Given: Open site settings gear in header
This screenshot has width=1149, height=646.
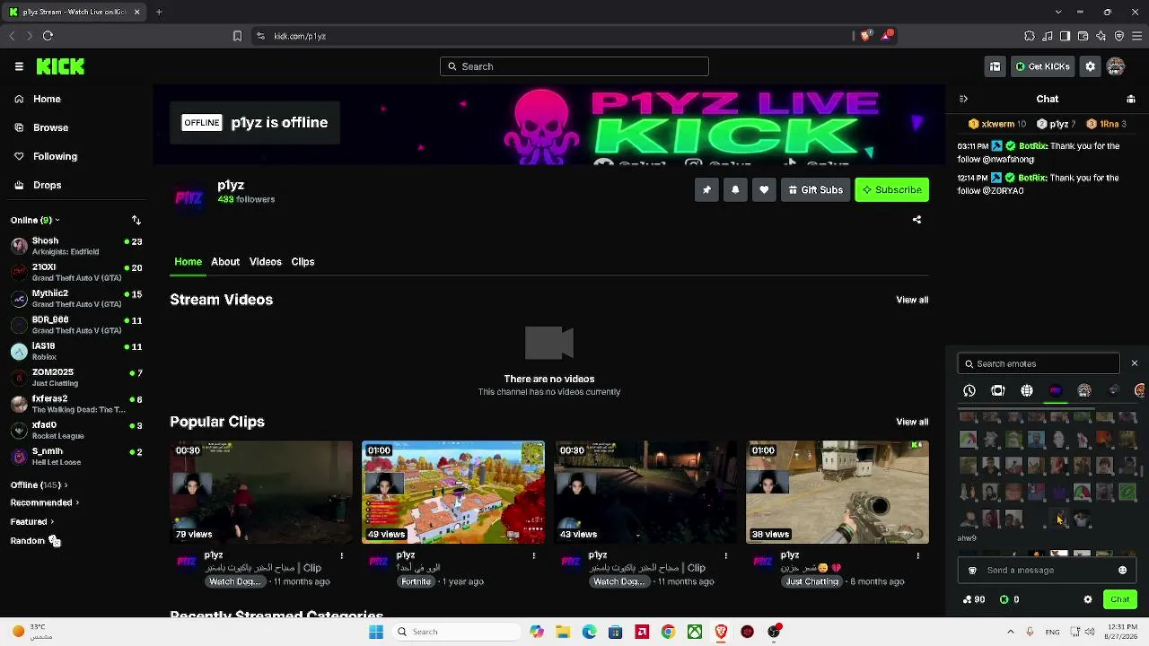Looking at the screenshot, I should coord(1090,66).
